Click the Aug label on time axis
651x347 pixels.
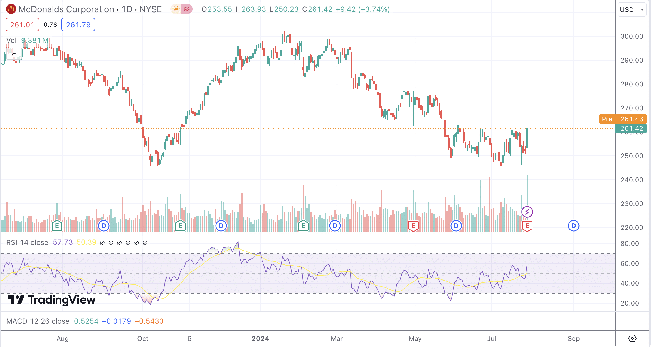coord(63,338)
